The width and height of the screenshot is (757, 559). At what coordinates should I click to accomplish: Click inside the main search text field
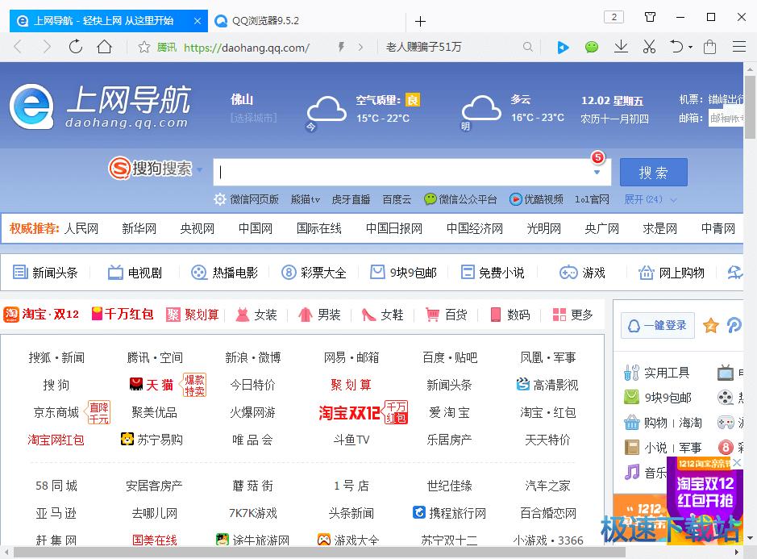[403, 172]
